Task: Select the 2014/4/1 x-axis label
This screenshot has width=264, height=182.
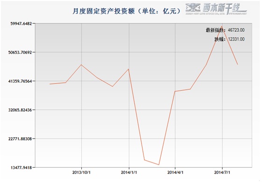Action: (x=175, y=172)
